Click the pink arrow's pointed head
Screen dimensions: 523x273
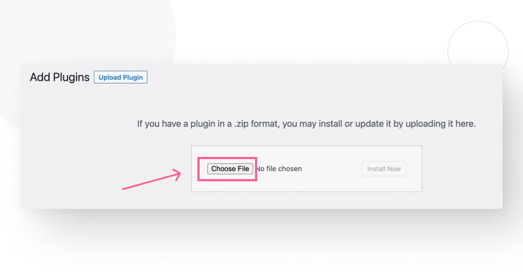pos(178,175)
